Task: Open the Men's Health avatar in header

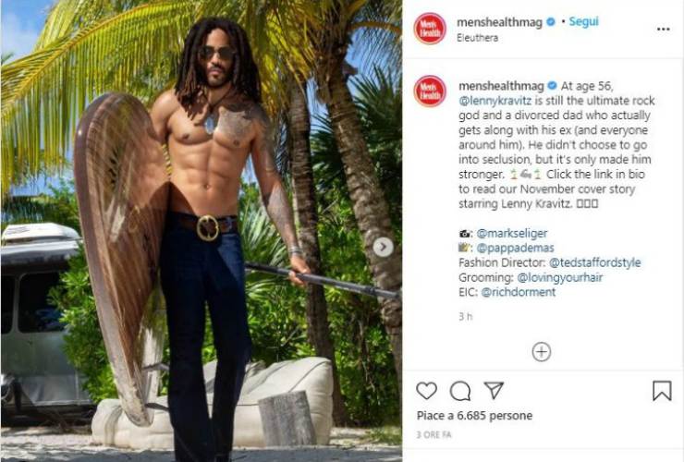Action: click(430, 29)
